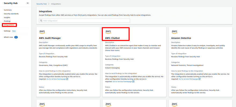Click Status label in Chatbot card

point(108,87)
